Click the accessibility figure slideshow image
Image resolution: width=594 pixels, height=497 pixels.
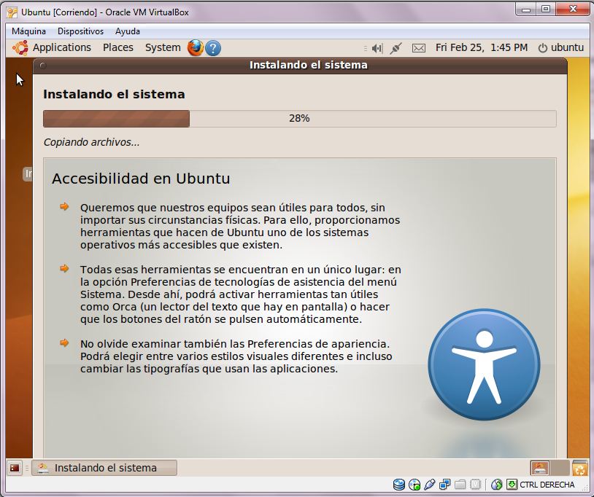[x=484, y=364]
